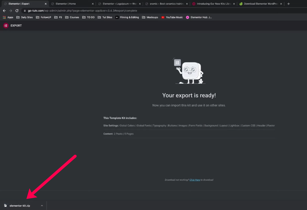Click the address bar URL
The height and width of the screenshot is (210, 307).
[x=82, y=11]
